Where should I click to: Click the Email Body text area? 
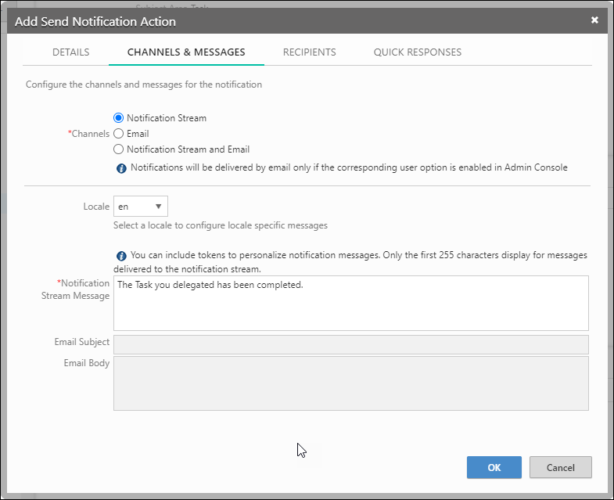click(x=350, y=383)
